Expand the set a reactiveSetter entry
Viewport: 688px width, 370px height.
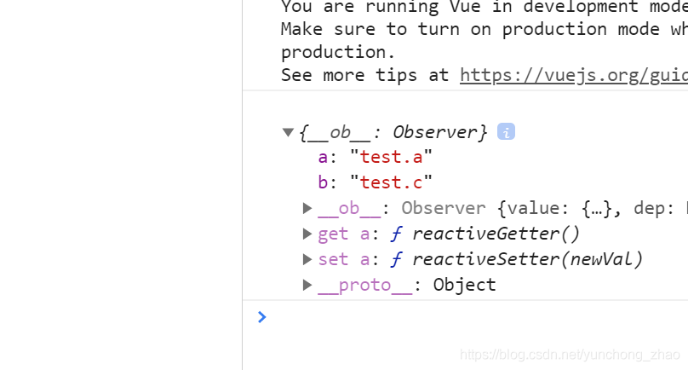pos(307,259)
